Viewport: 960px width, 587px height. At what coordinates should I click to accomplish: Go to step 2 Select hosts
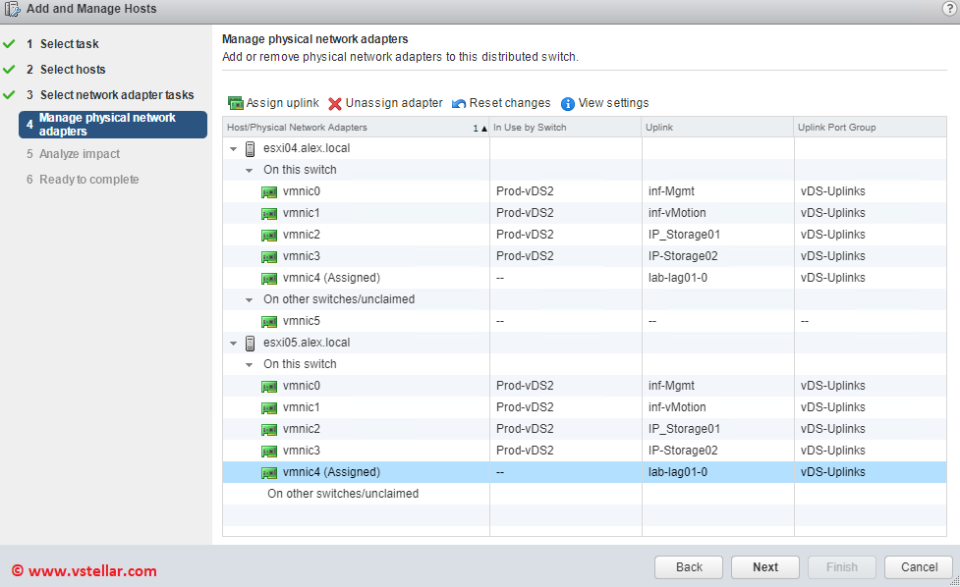tap(72, 70)
